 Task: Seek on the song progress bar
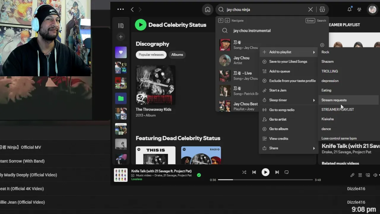[265, 180]
